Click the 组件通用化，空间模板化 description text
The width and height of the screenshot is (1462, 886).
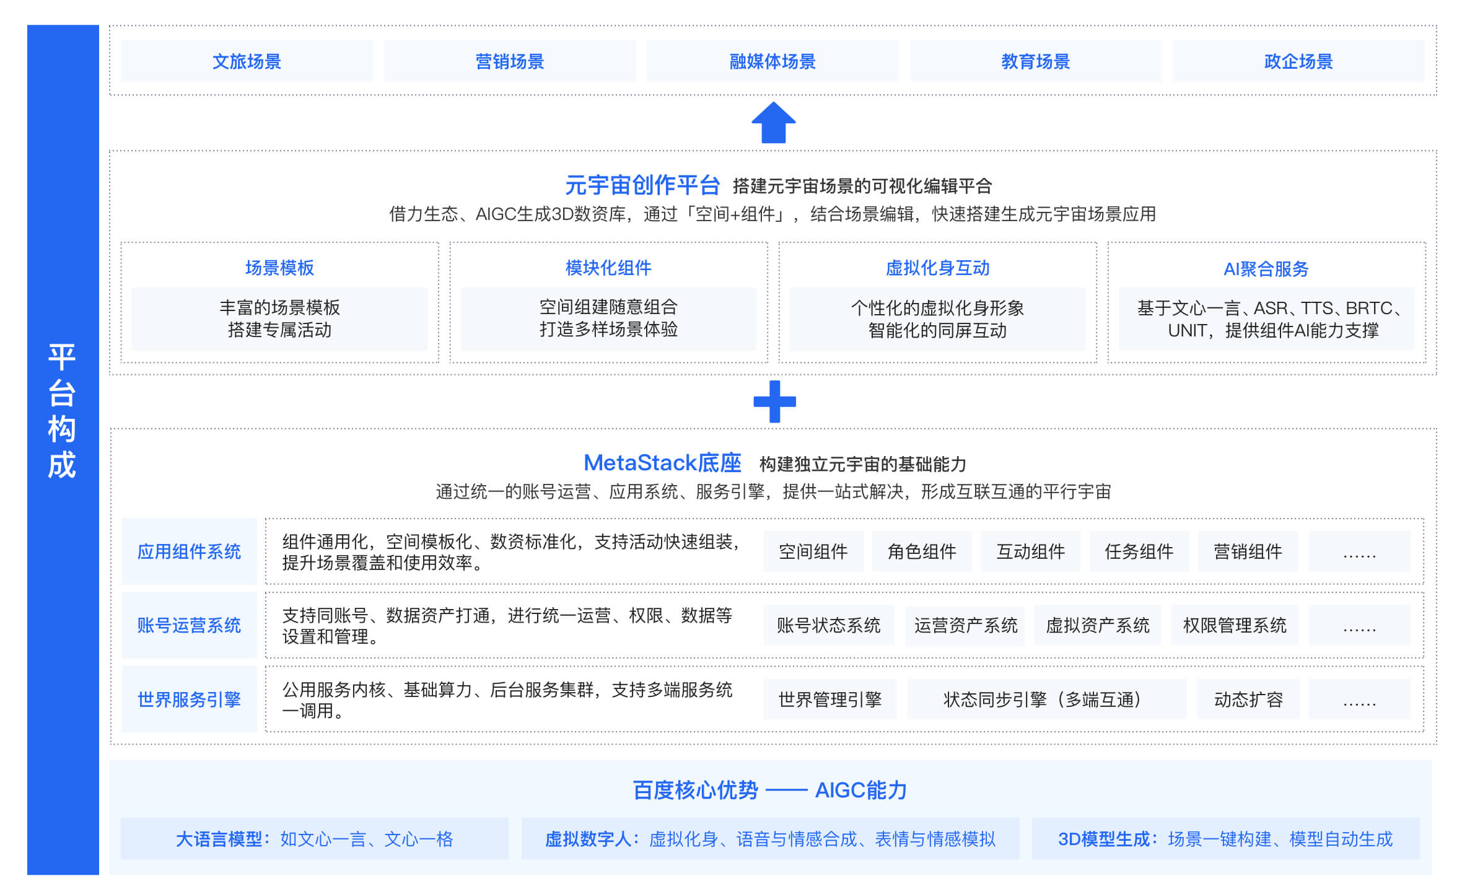coord(512,552)
